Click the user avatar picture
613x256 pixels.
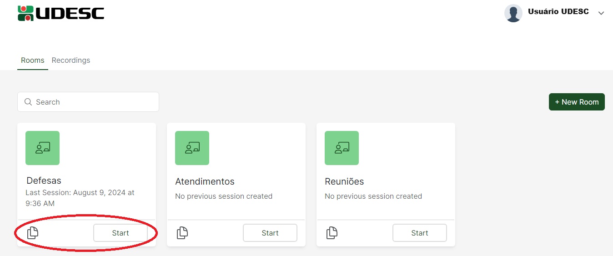pyautogui.click(x=513, y=13)
